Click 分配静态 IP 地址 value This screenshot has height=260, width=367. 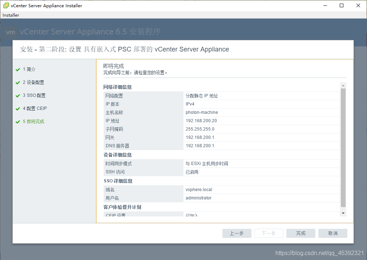click(x=202, y=96)
